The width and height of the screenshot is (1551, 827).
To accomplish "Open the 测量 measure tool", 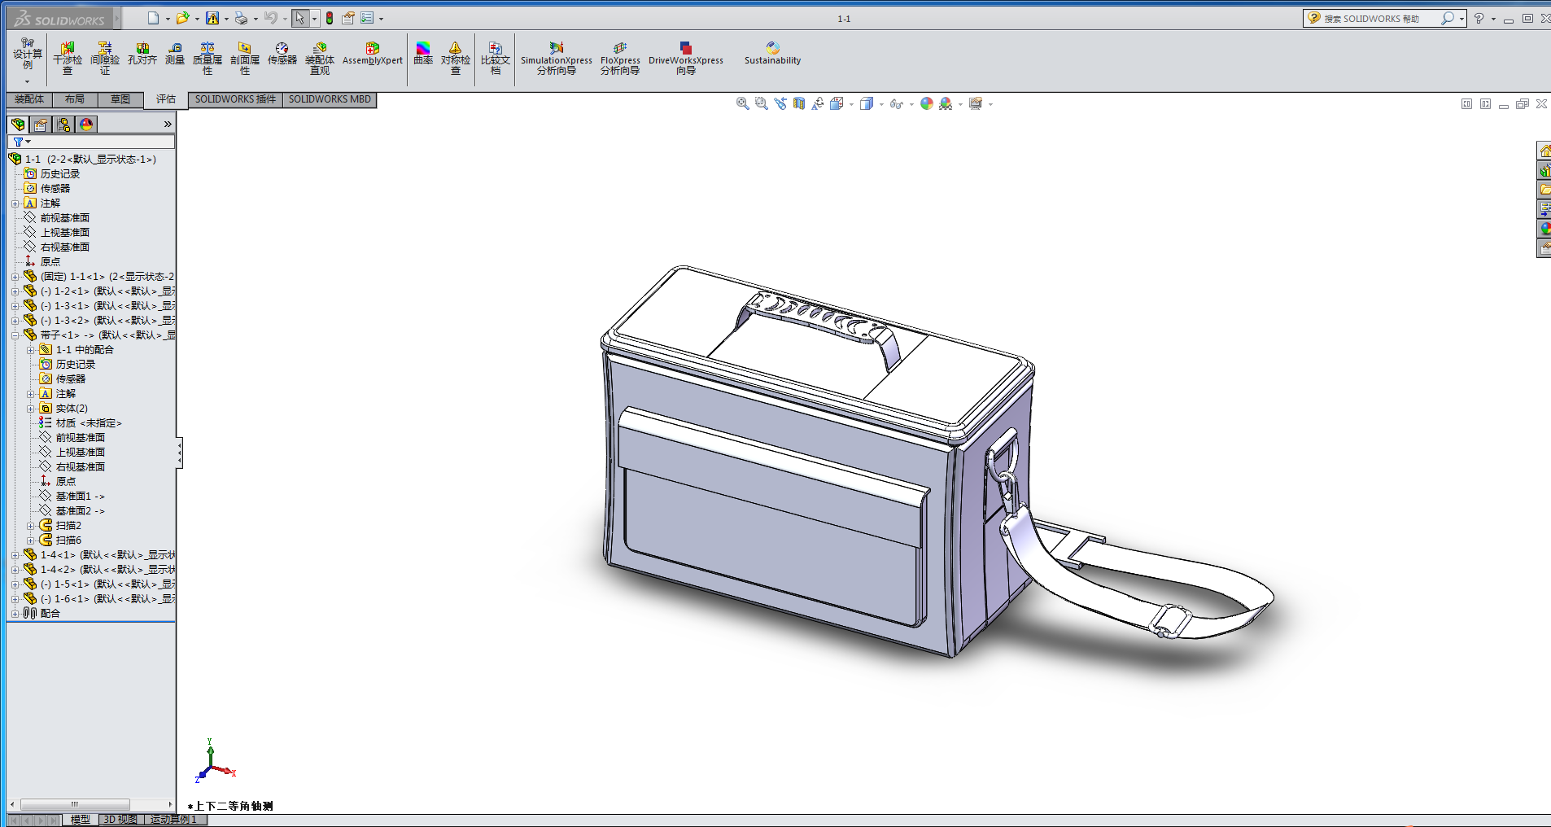I will click(x=175, y=55).
